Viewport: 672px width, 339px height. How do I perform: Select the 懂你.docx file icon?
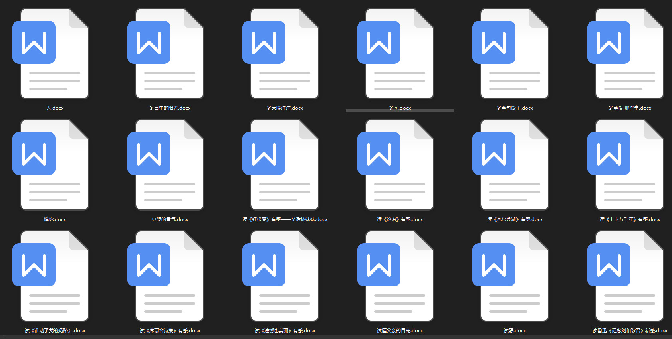click(51, 165)
